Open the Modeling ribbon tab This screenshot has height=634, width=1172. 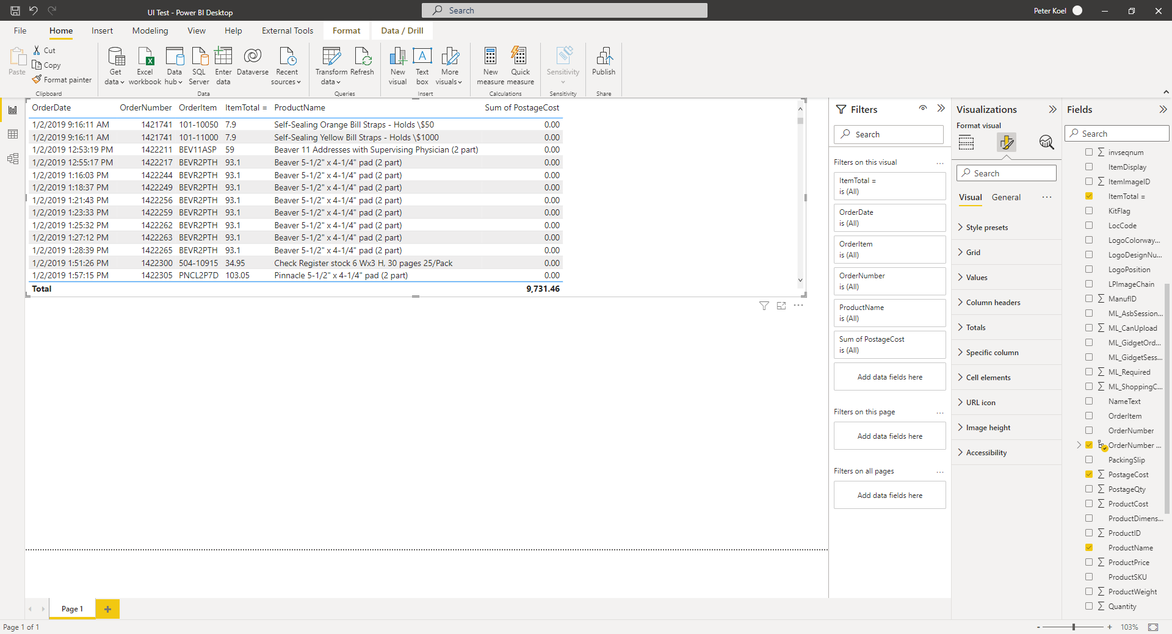pyautogui.click(x=150, y=31)
